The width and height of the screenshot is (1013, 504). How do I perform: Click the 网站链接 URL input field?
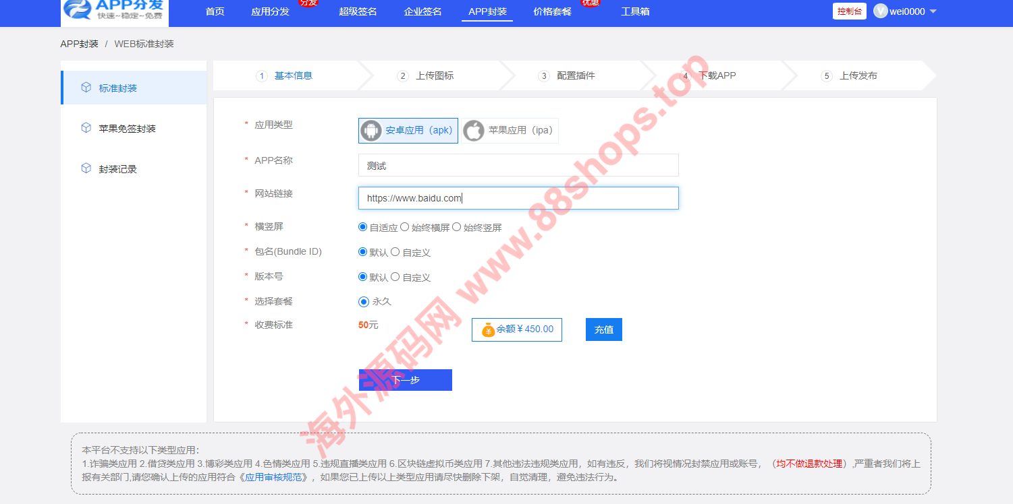(518, 198)
